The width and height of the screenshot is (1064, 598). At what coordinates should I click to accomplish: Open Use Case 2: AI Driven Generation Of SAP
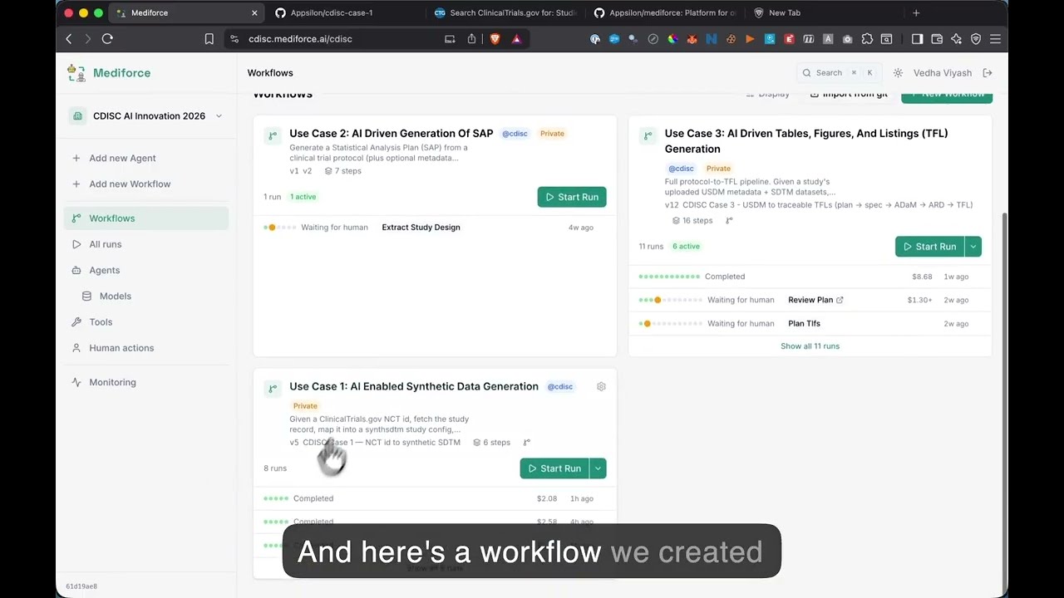[x=391, y=133]
